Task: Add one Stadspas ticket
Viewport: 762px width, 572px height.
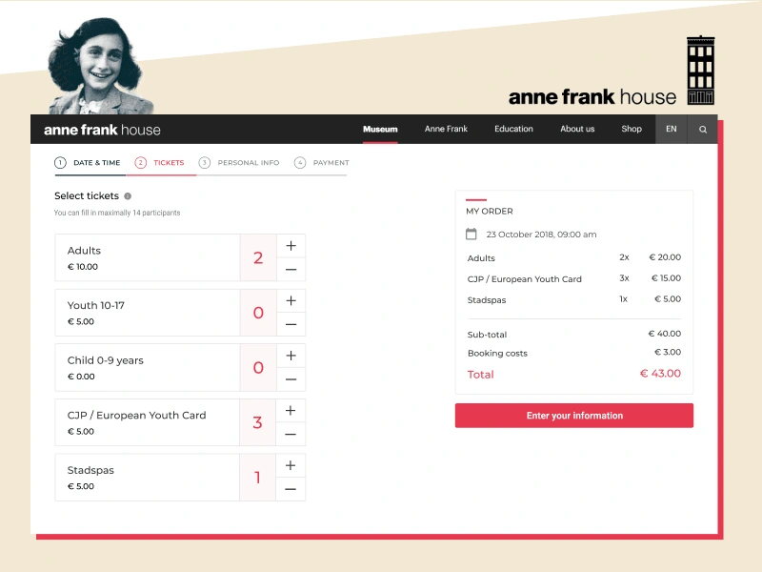Action: point(291,466)
